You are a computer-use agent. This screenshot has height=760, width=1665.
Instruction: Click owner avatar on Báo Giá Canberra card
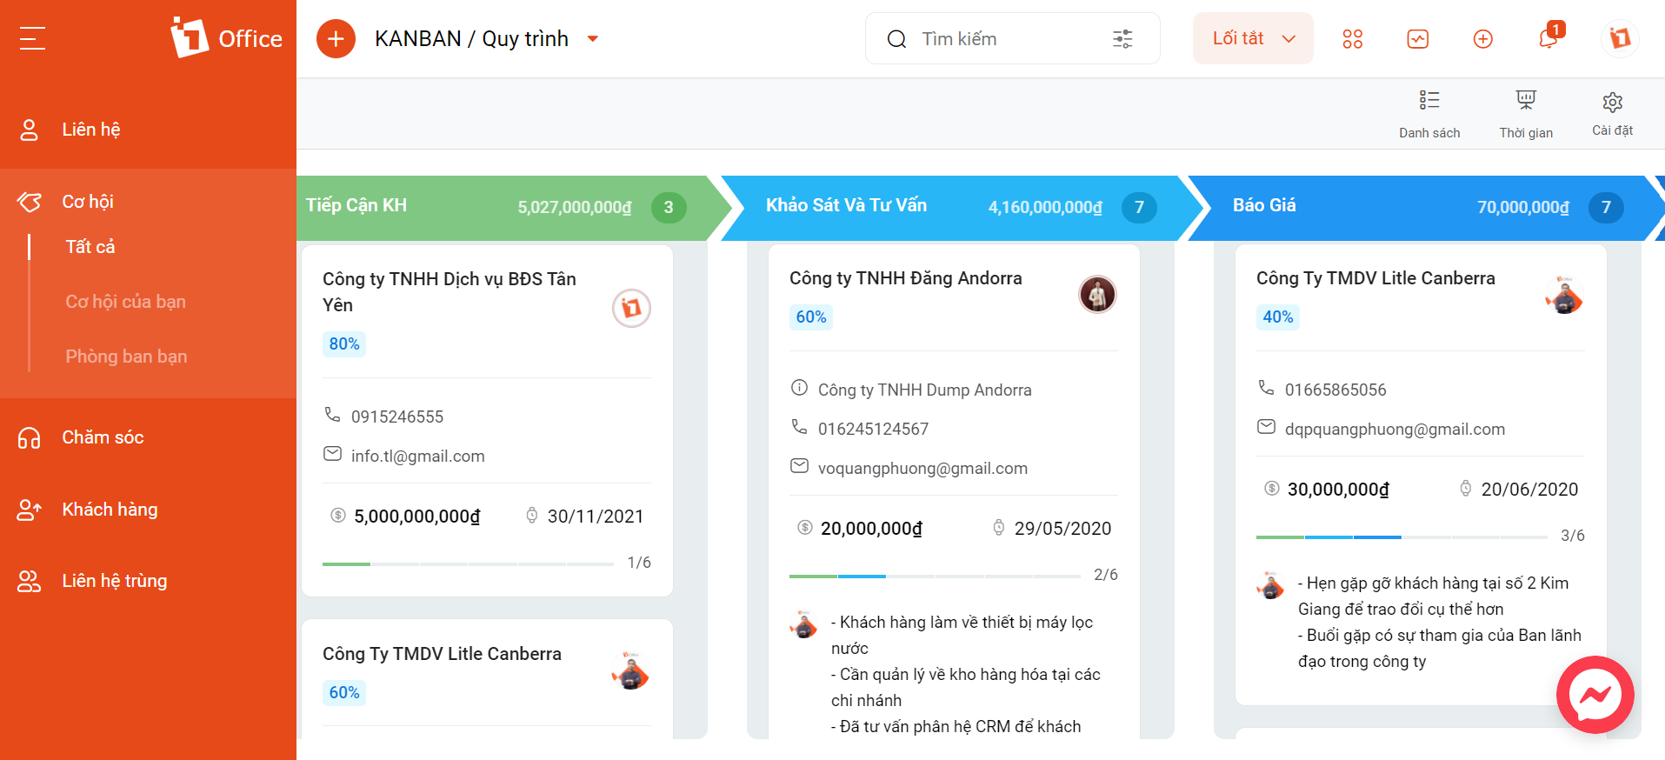point(1564,295)
